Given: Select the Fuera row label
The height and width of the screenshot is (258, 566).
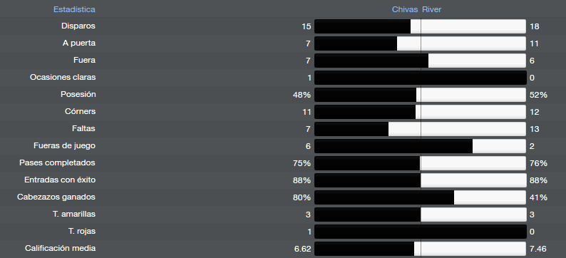Looking at the screenshot, I should point(84,61).
